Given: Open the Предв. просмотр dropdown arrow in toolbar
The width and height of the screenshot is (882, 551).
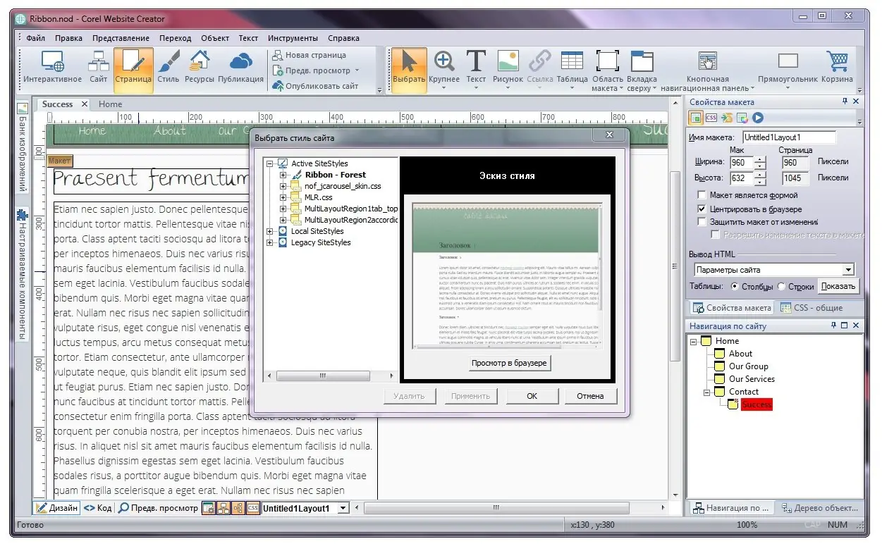Looking at the screenshot, I should (x=357, y=70).
